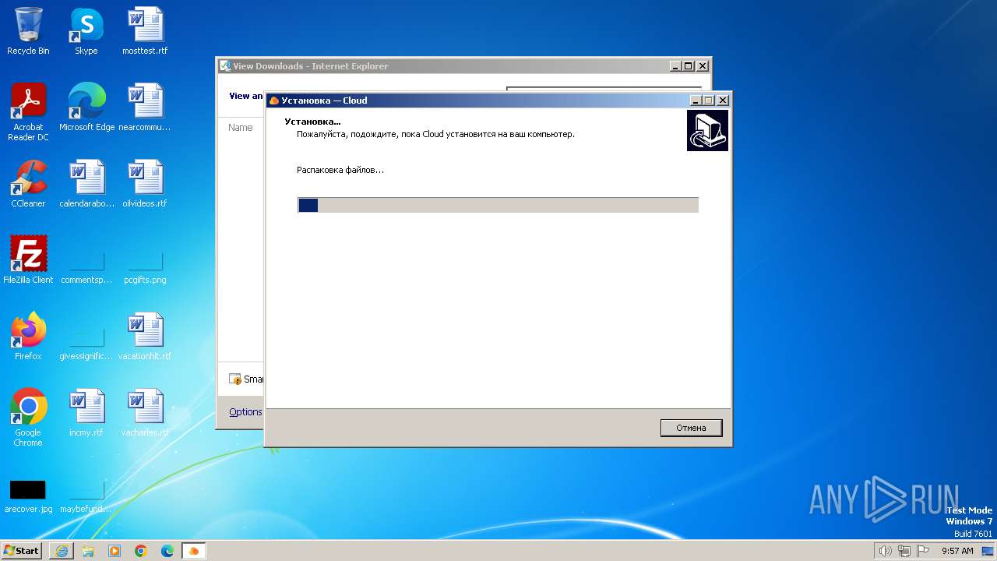This screenshot has height=561, width=997.
Task: Click the 'Установка...' heading text
Action: (x=313, y=122)
